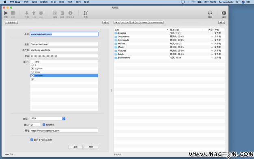Click the Users path segment

click(x=144, y=22)
